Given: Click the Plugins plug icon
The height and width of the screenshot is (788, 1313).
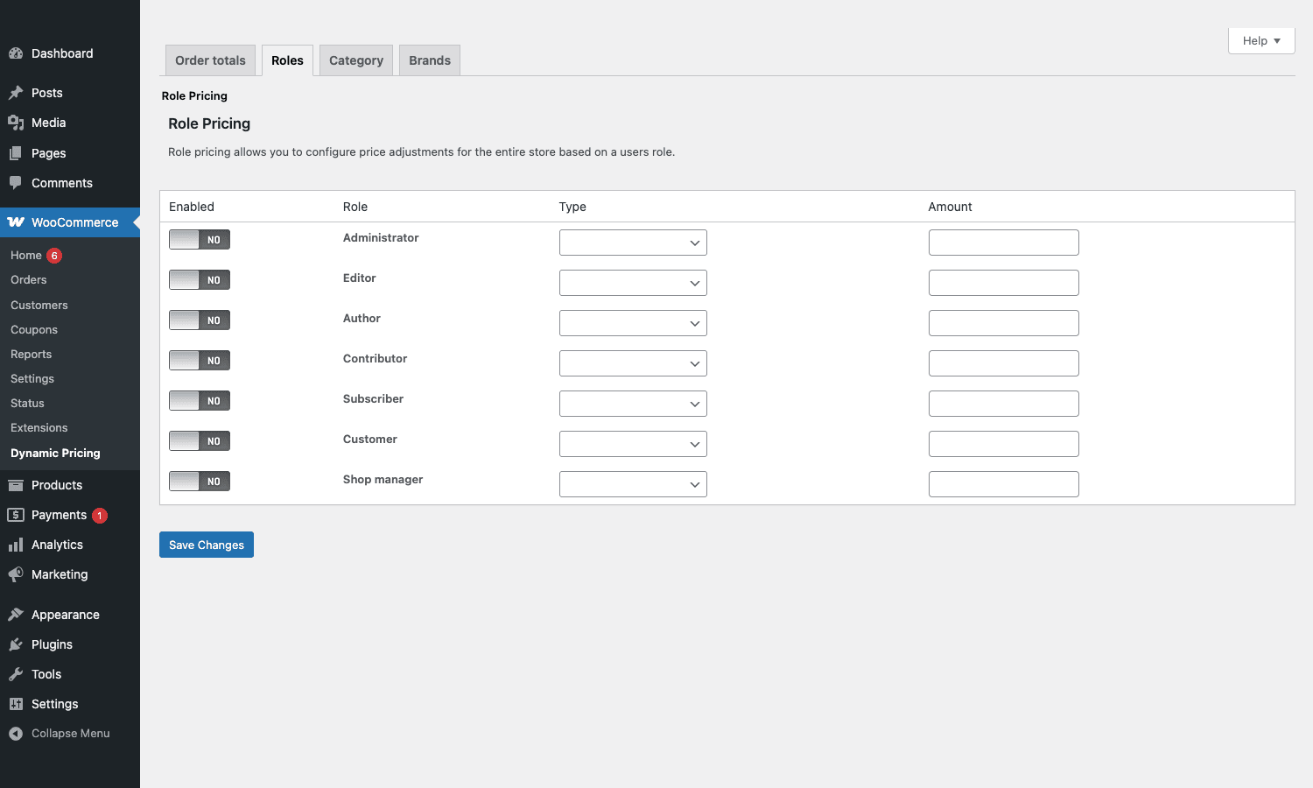Looking at the screenshot, I should click(x=16, y=644).
